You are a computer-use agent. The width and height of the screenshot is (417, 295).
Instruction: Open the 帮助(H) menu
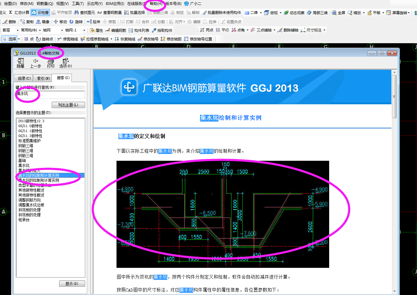156,4
